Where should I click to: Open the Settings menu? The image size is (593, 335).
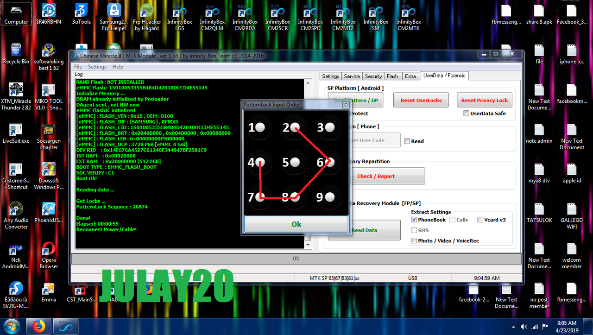(x=97, y=67)
